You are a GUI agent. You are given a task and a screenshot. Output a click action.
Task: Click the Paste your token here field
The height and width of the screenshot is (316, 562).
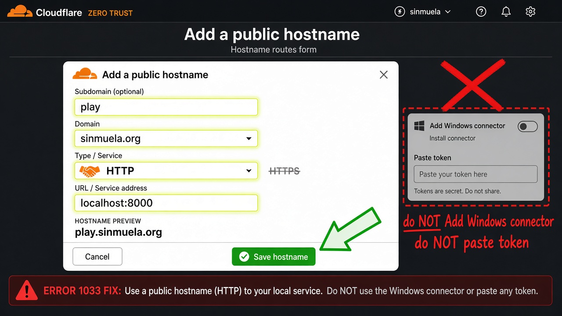pyautogui.click(x=476, y=174)
